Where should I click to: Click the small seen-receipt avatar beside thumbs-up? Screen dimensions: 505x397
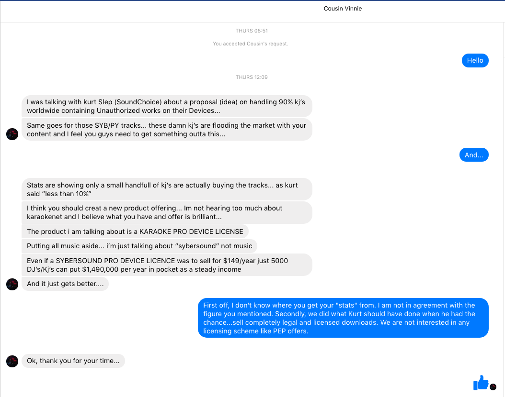click(x=493, y=386)
